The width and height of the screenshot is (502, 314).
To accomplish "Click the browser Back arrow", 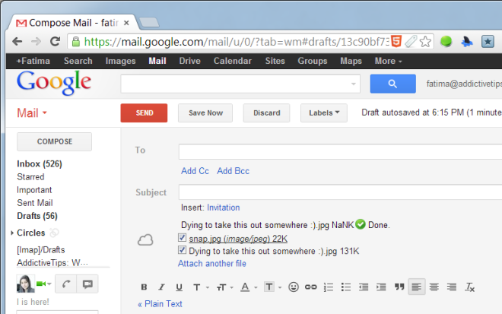I will (x=17, y=41).
